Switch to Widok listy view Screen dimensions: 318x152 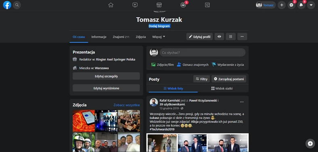(173, 89)
